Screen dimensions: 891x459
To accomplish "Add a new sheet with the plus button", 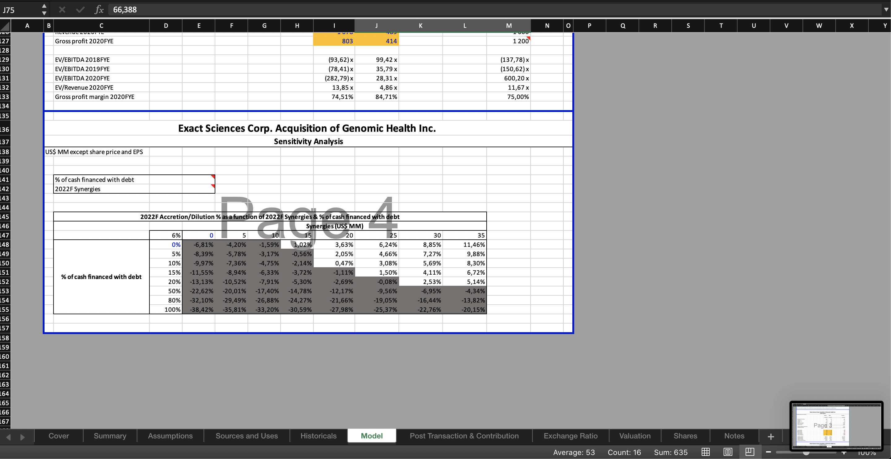I will pos(771,436).
